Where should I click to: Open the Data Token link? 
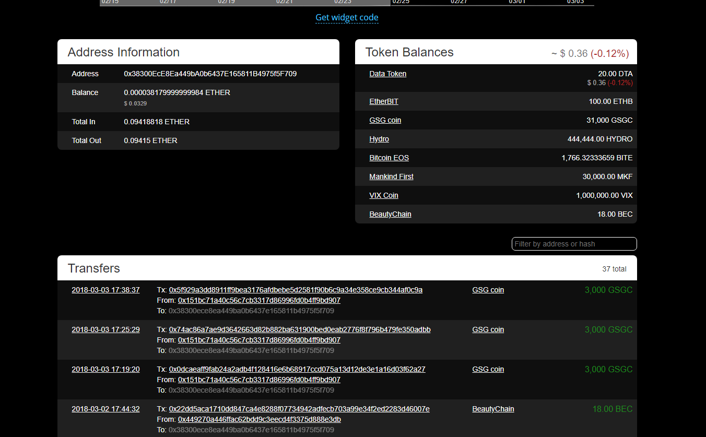click(x=387, y=74)
